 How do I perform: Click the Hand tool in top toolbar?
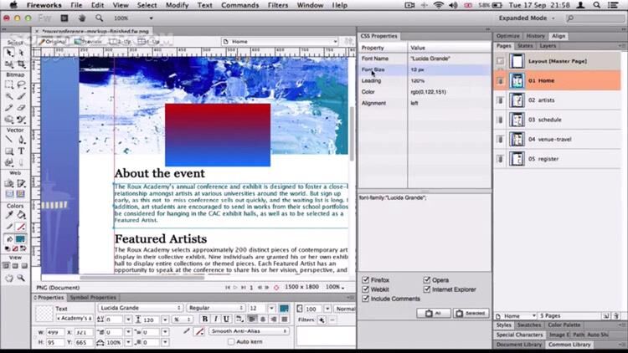(x=81, y=18)
